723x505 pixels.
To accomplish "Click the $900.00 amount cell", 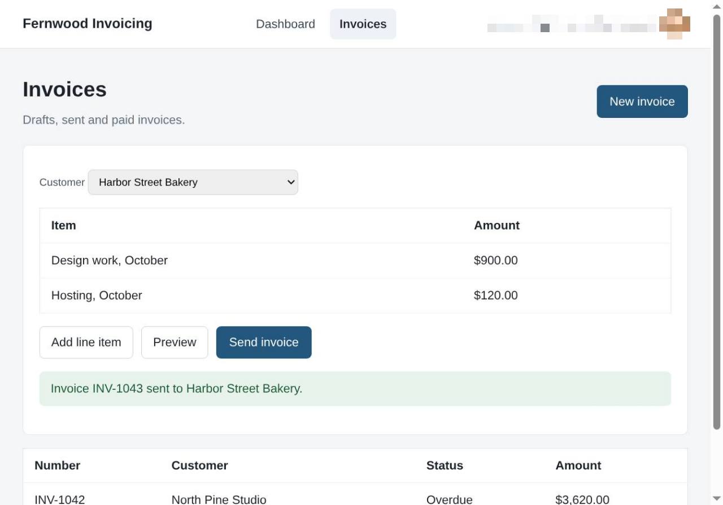I will tap(496, 261).
